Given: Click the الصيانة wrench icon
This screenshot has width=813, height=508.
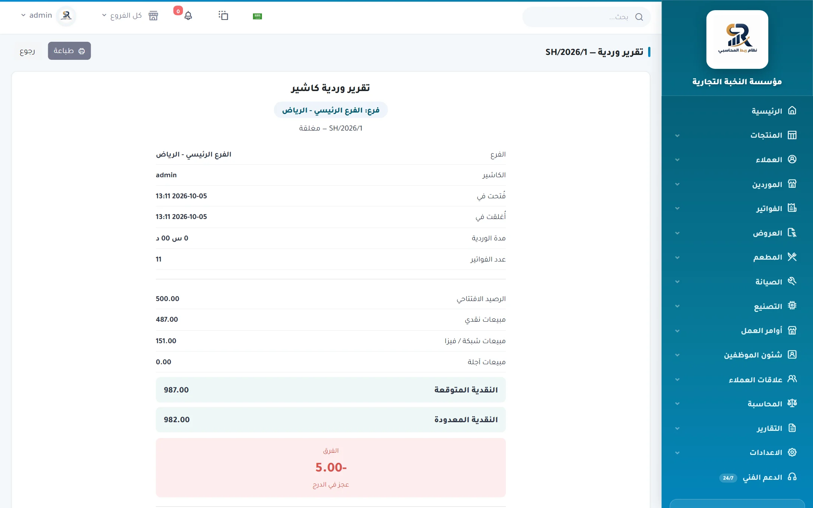Looking at the screenshot, I should (792, 281).
